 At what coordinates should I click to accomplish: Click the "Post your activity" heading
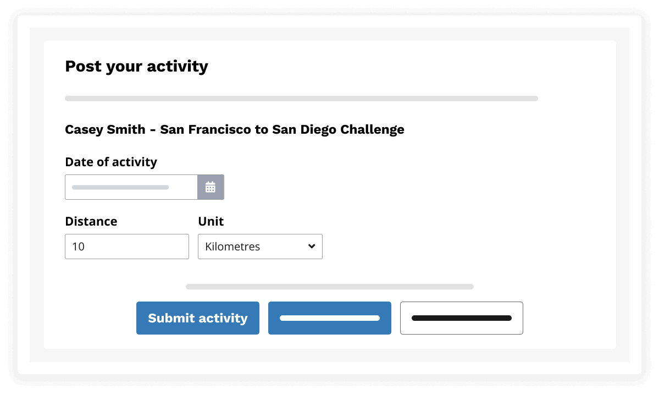136,67
